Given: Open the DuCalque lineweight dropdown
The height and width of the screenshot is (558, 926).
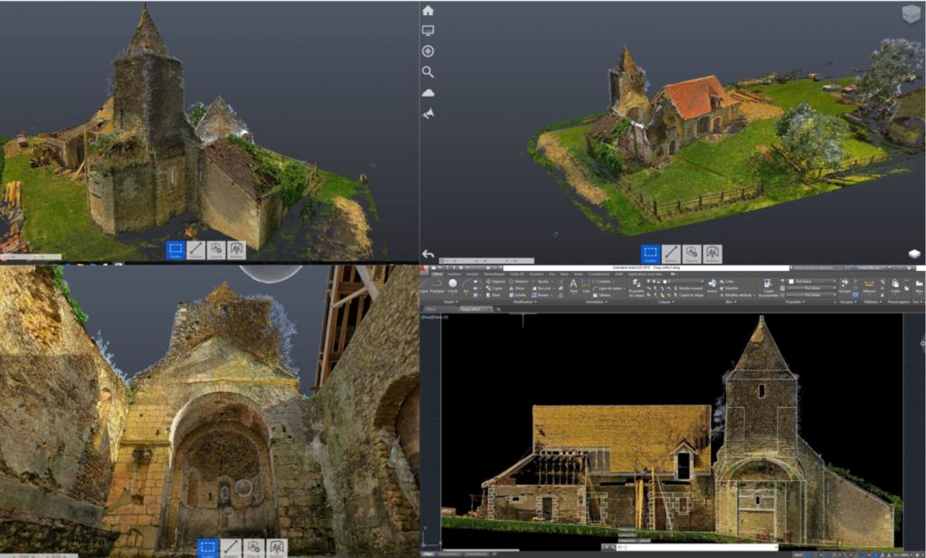Looking at the screenshot, I should 812,288.
